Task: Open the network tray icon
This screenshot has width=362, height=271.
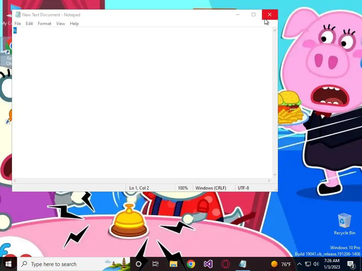Action: (308, 264)
